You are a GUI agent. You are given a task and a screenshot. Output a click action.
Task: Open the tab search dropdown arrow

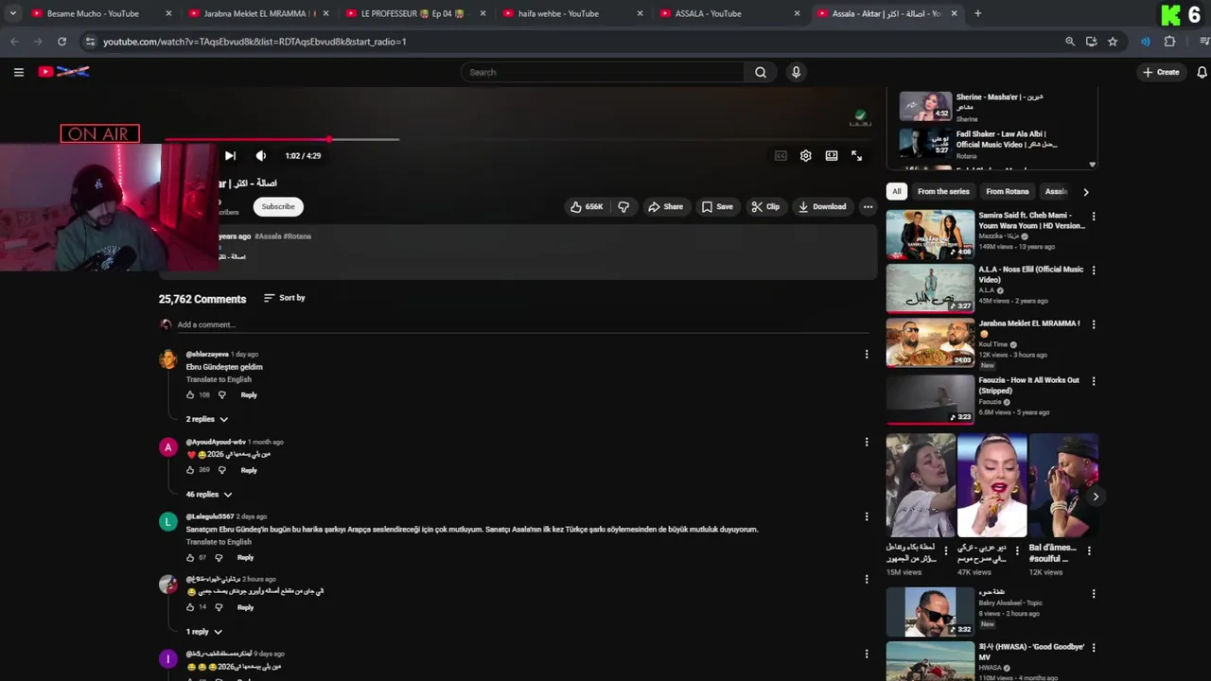click(12, 13)
